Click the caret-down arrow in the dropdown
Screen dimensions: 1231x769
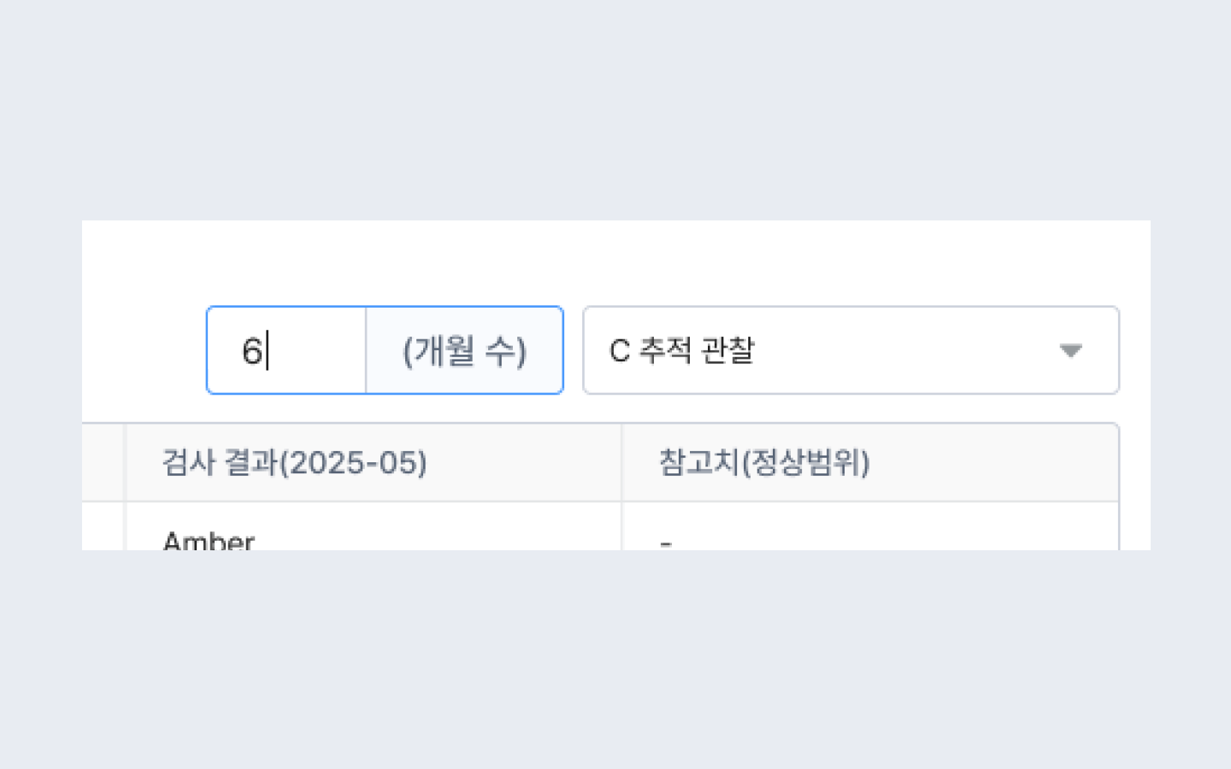[1070, 350]
